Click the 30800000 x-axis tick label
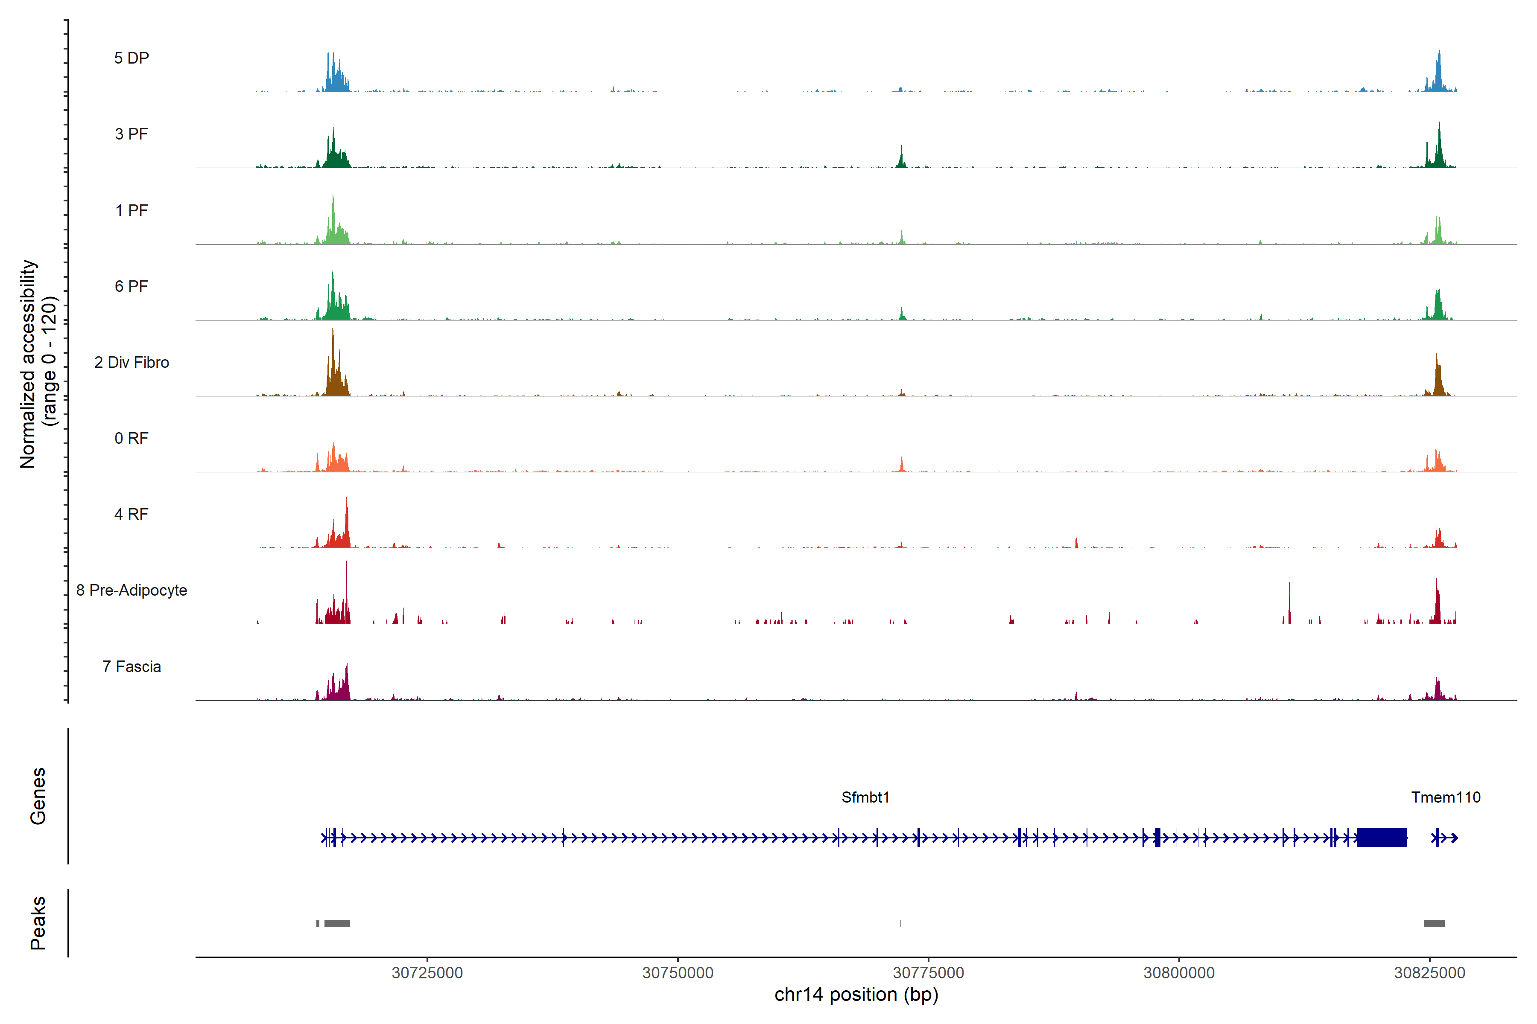 [x=1179, y=972]
